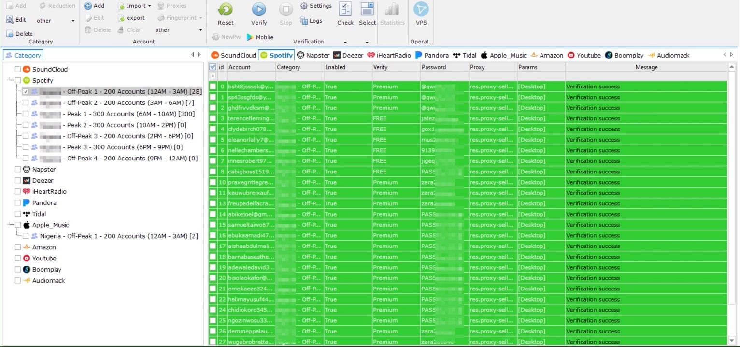The width and height of the screenshot is (740, 347).
Task: Open the verification Logs
Action: [x=304, y=21]
